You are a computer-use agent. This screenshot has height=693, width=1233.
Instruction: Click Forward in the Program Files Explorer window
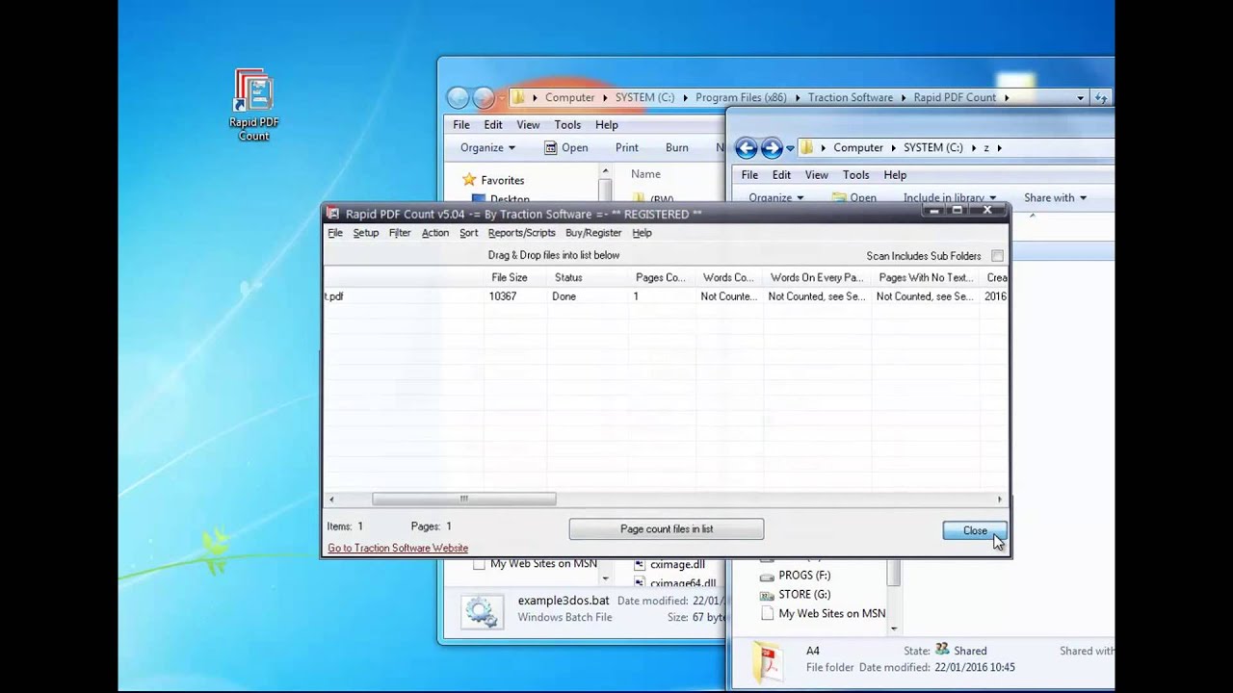484,97
